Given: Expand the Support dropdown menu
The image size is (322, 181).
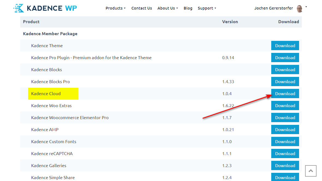Looking at the screenshot, I should [207, 8].
